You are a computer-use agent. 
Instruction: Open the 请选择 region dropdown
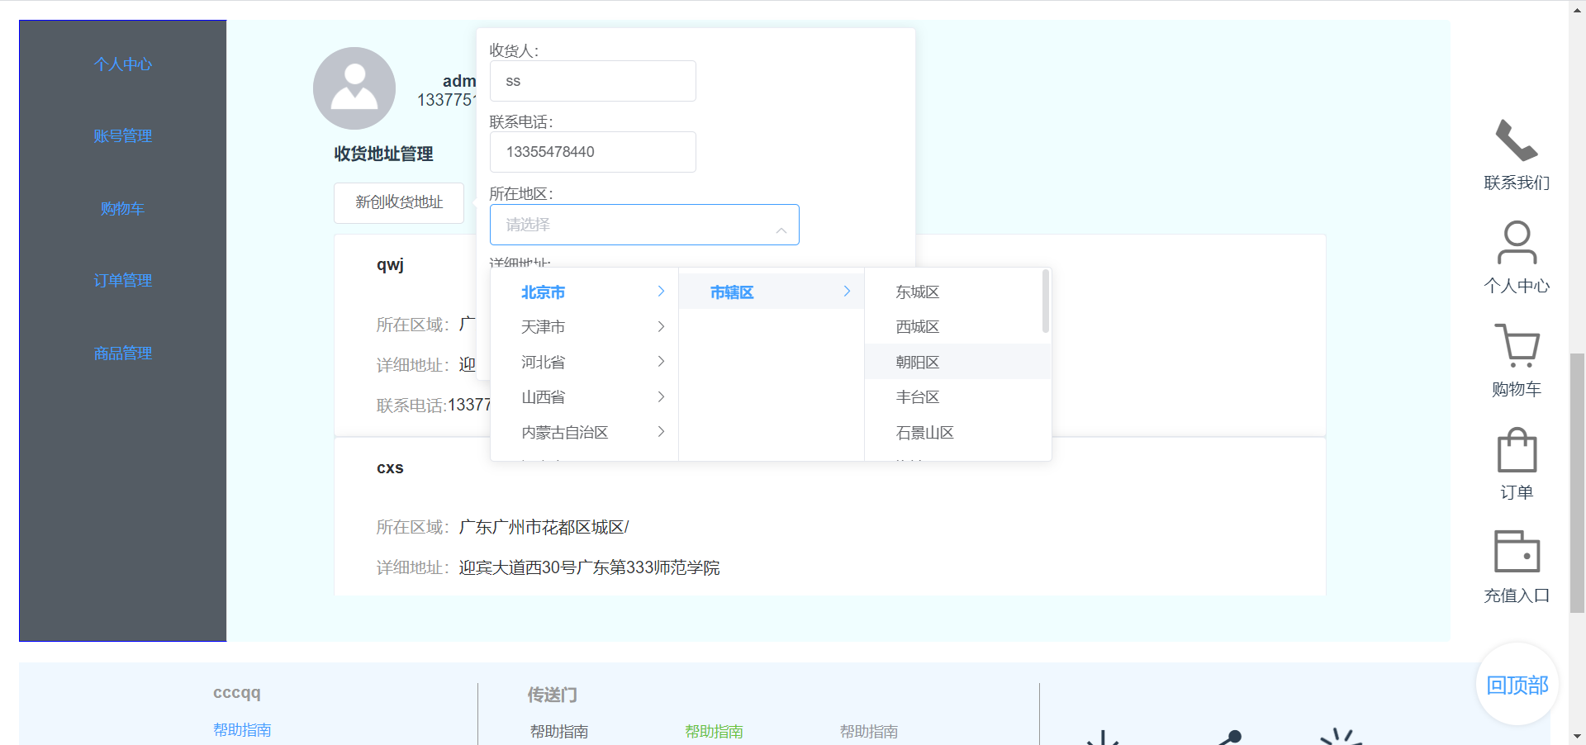coord(644,224)
